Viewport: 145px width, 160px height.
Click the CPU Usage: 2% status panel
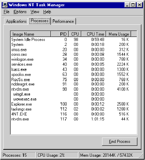coord(57,155)
